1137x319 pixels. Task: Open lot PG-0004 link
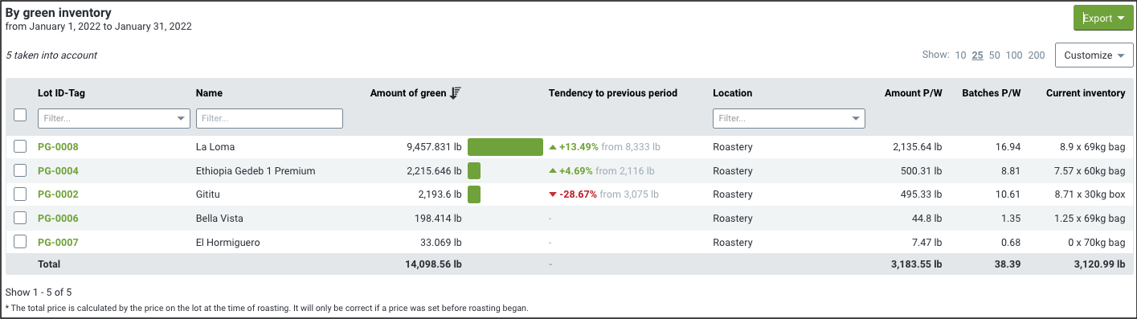58,171
